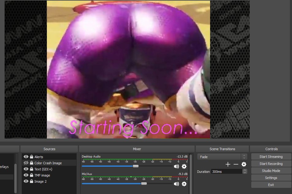Adjust the Desktop Audio volume slider handle
The width and height of the screenshot is (292, 194).
tap(136, 166)
